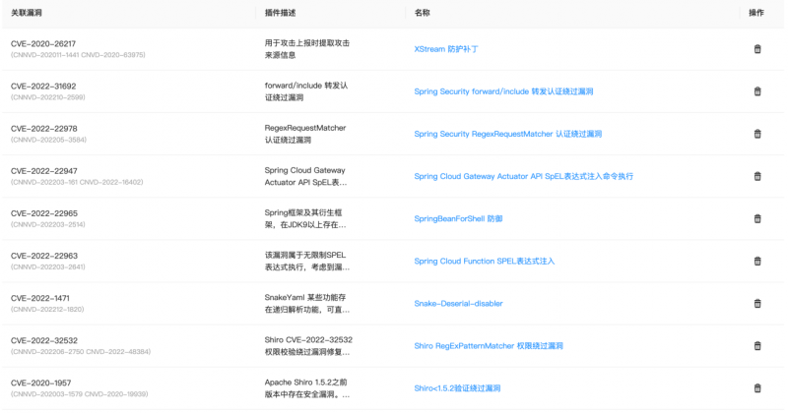Click the CNNVD-202206-2750 CNVD-2022-48384 subtext
The height and width of the screenshot is (413, 788).
tap(81, 352)
